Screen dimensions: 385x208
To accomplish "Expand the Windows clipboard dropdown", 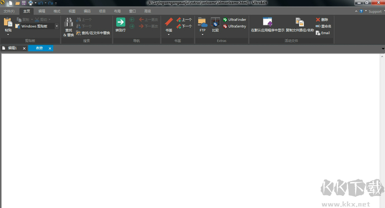I will [x=57, y=26].
